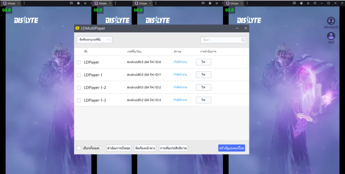The width and height of the screenshot is (345, 174).
Task: Click blue create new emulator button
Action: pos(232,148)
